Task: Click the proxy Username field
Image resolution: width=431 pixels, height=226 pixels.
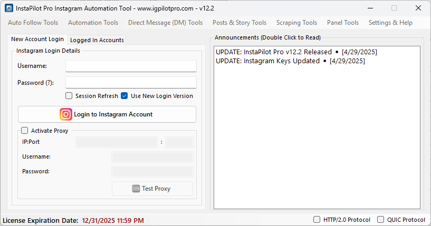Action: click(x=152, y=157)
